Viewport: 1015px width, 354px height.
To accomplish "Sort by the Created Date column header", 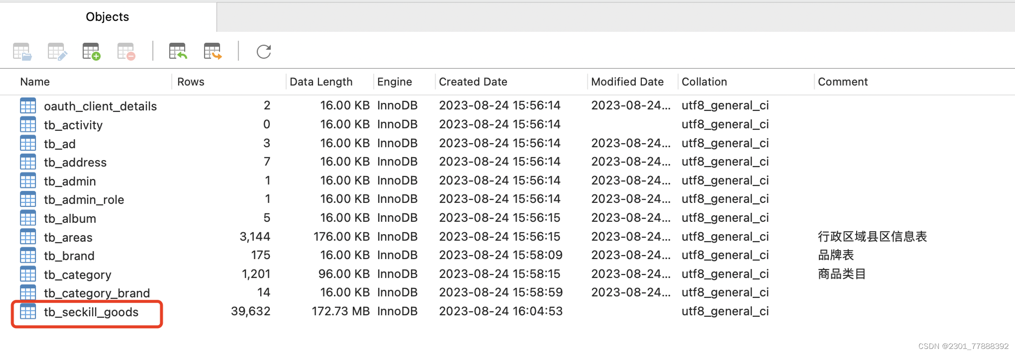I will click(x=473, y=82).
